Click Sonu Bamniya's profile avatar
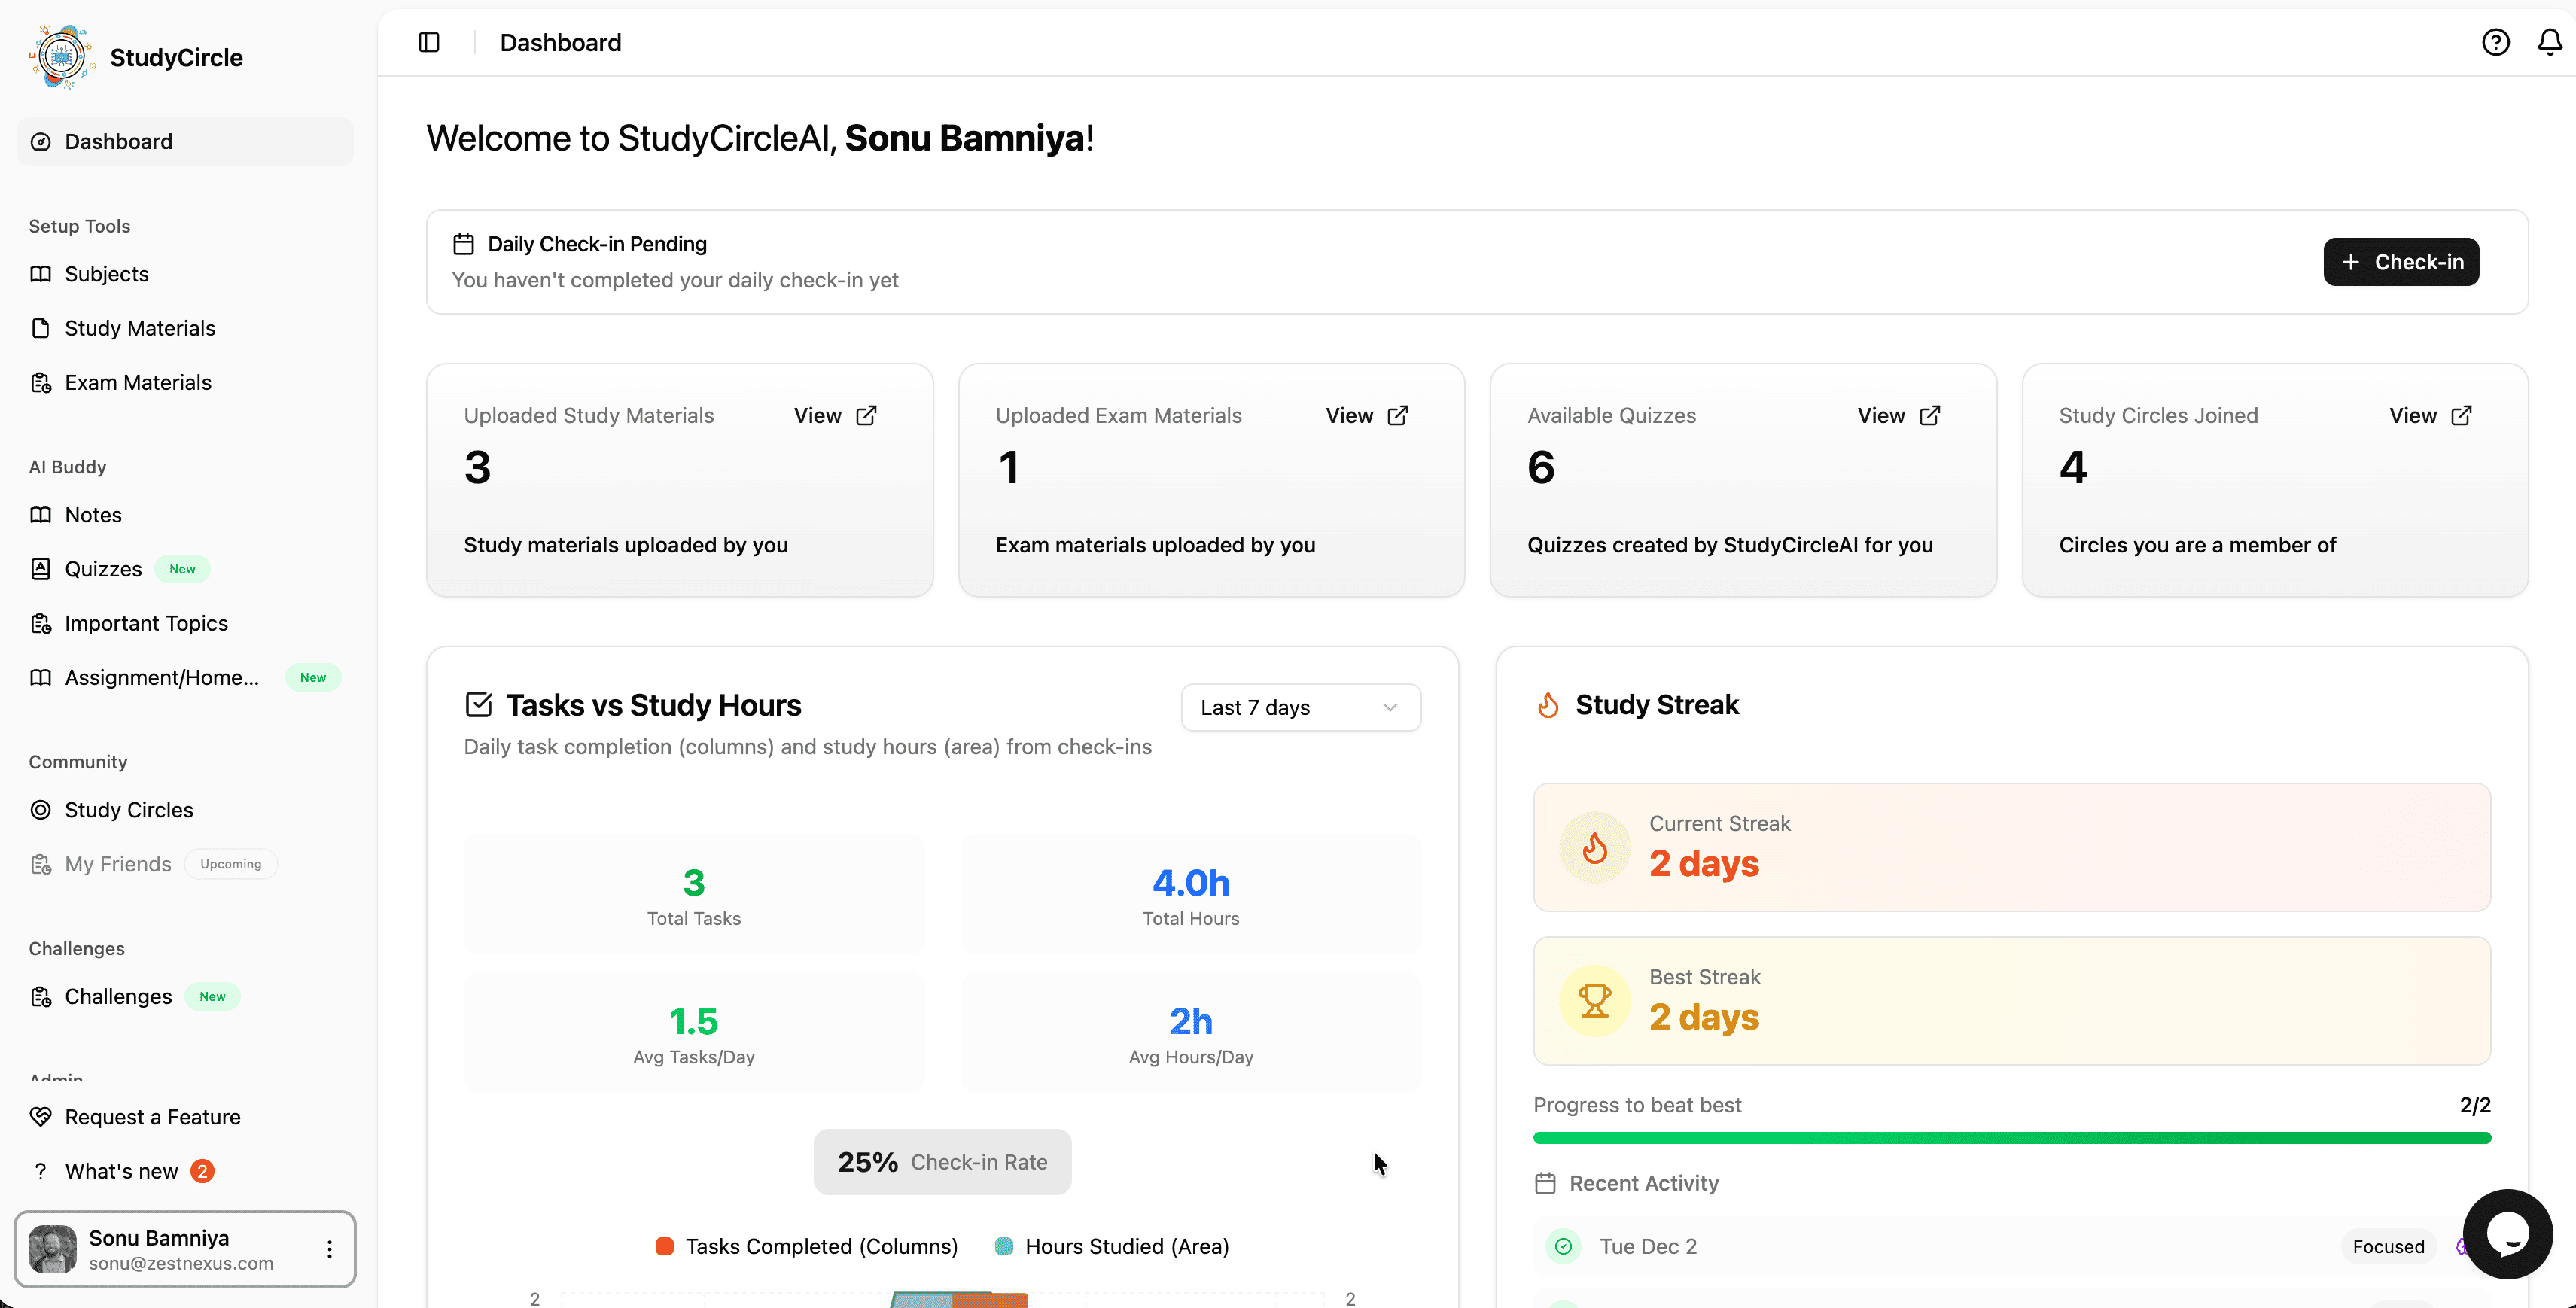 pos(53,1249)
